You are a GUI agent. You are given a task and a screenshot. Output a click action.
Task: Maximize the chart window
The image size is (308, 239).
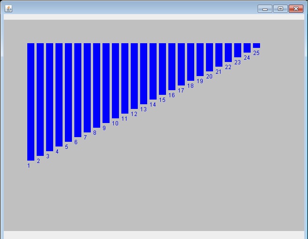click(280, 8)
